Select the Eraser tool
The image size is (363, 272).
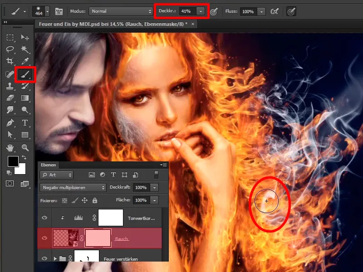pyautogui.click(x=10, y=98)
